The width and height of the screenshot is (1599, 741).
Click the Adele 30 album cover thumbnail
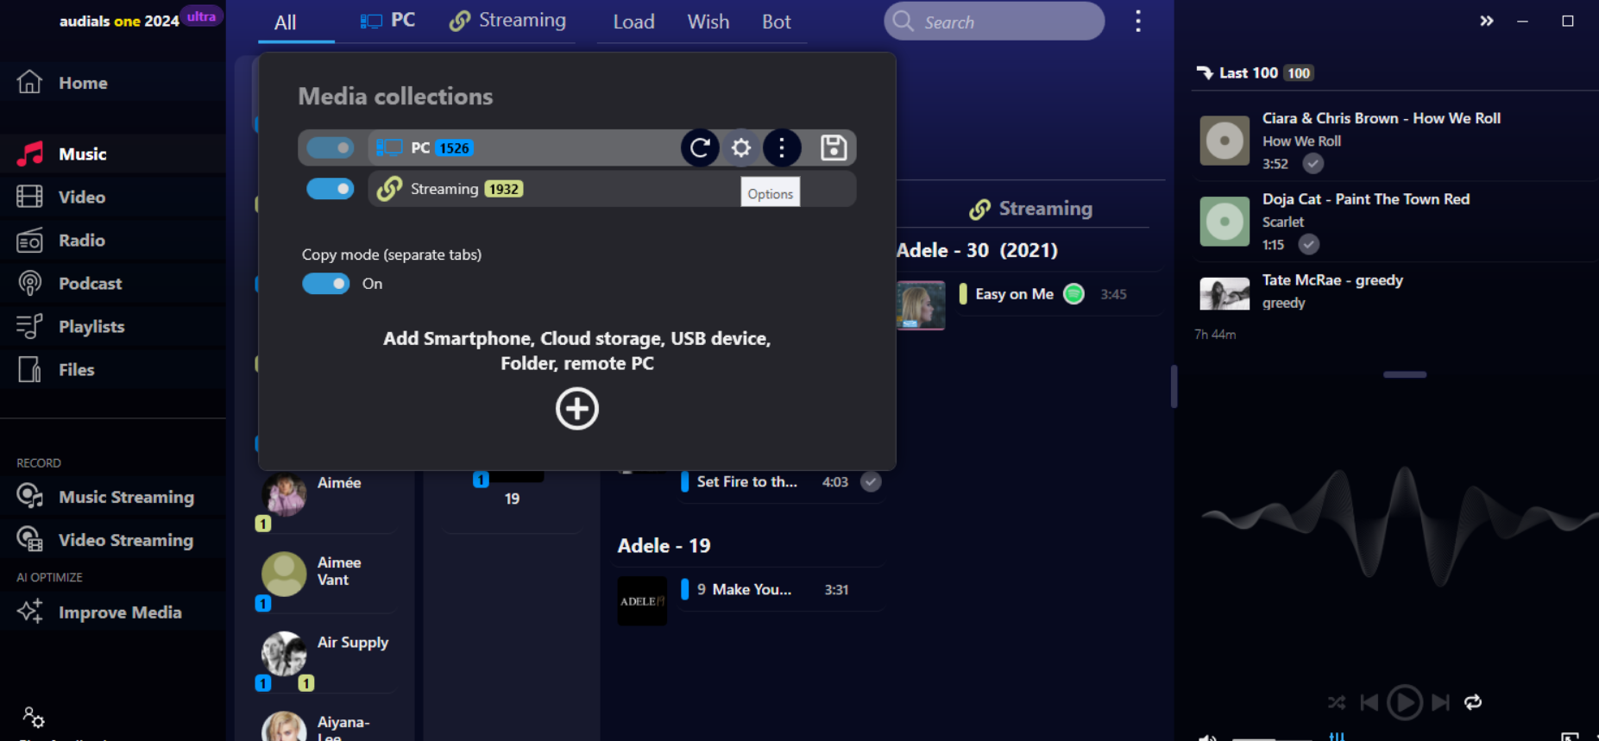coord(921,305)
